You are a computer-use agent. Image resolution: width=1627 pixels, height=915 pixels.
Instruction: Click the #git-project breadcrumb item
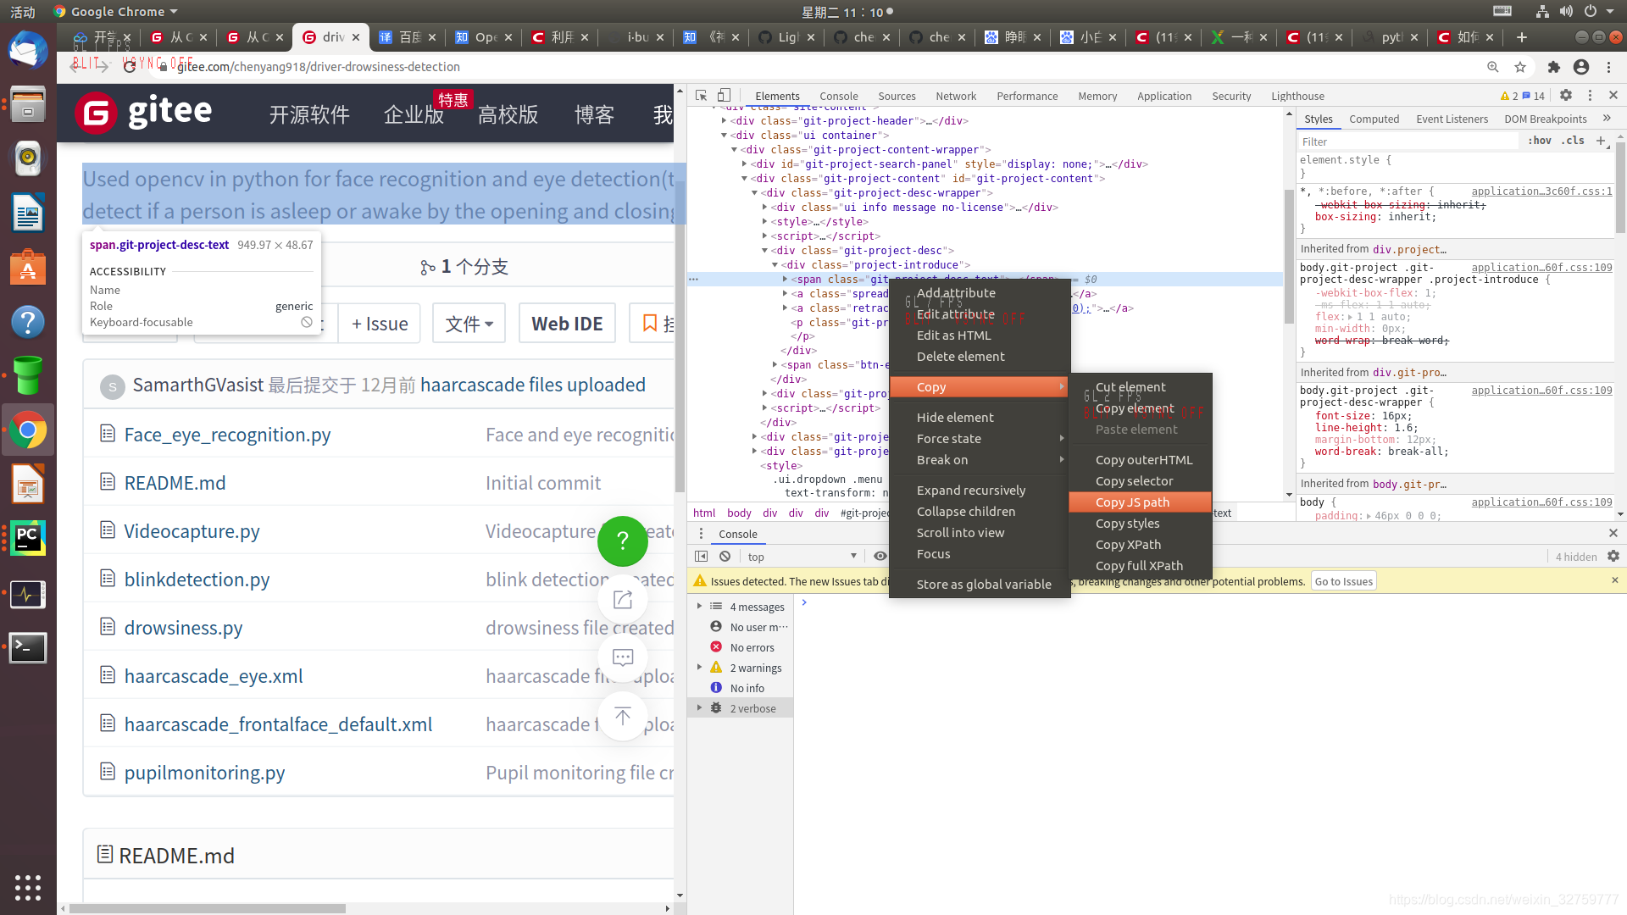(864, 513)
